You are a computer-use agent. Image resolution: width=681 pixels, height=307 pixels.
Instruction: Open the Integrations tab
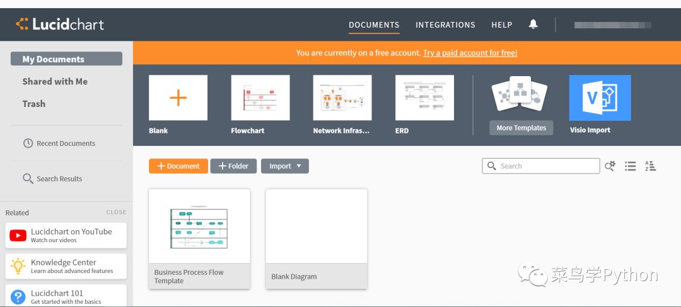click(x=445, y=25)
